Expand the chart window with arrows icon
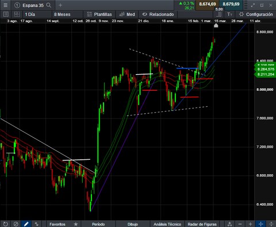The image size is (276, 227). click(x=253, y=5)
